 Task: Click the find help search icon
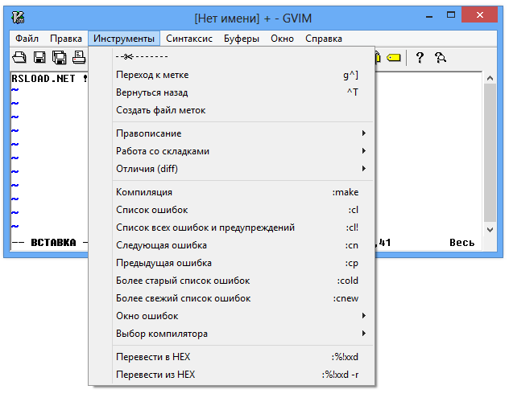441,58
